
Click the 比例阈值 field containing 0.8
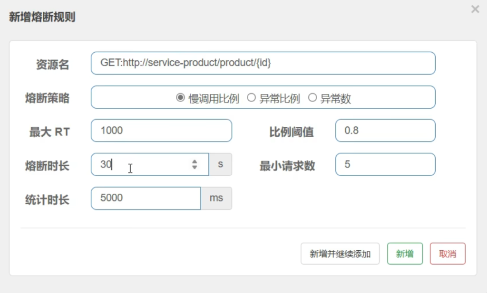[x=385, y=131]
